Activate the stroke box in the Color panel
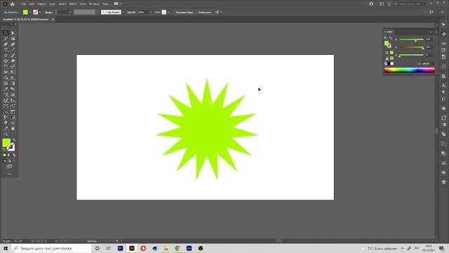This screenshot has height=253, width=449. (x=389, y=46)
